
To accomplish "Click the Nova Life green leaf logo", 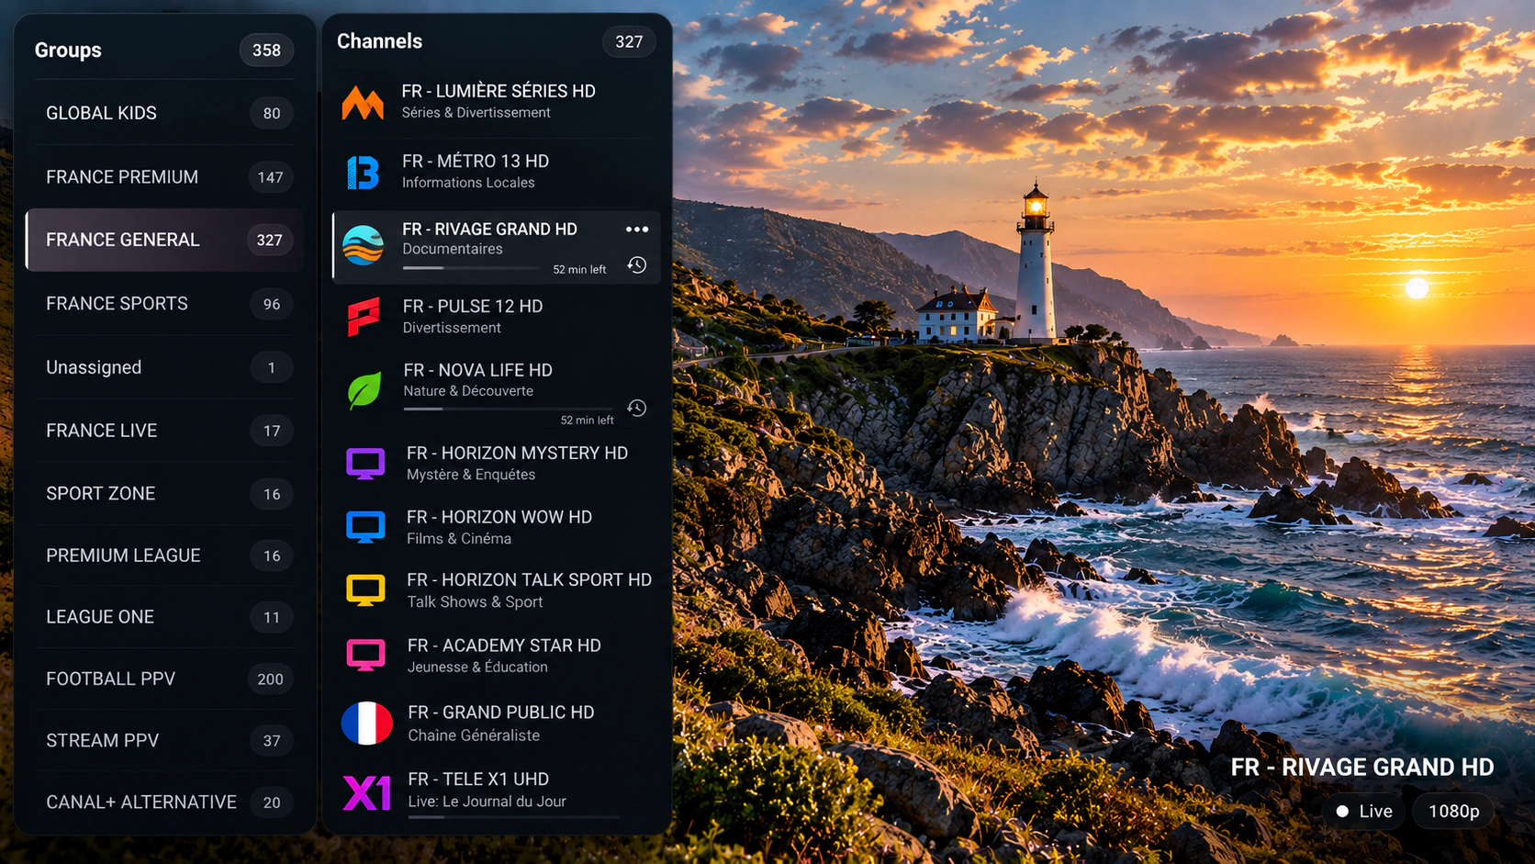I will pyautogui.click(x=364, y=390).
